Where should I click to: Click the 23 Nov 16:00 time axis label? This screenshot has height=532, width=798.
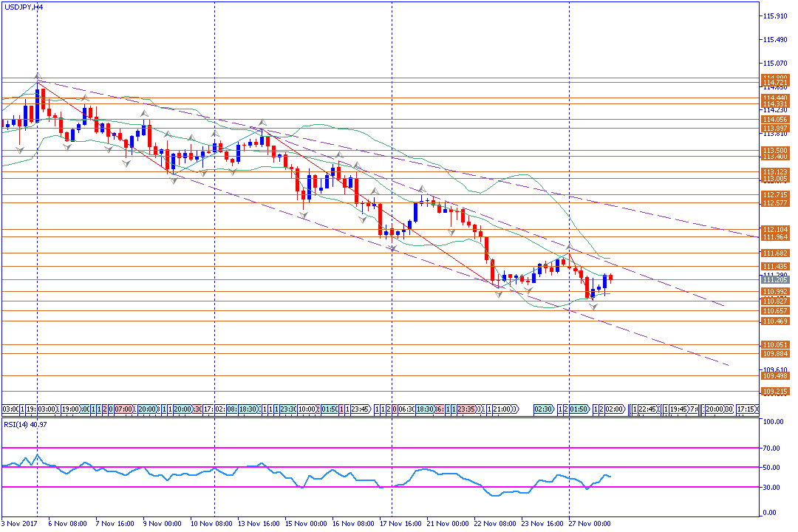tap(543, 523)
